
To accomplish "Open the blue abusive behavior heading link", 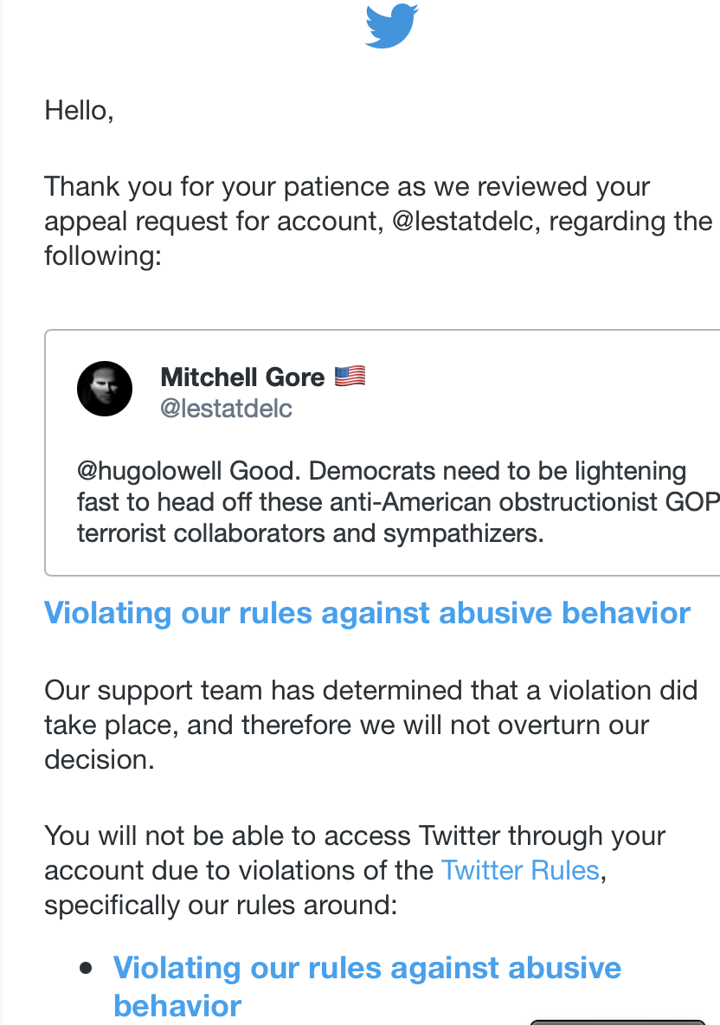I will click(x=367, y=613).
